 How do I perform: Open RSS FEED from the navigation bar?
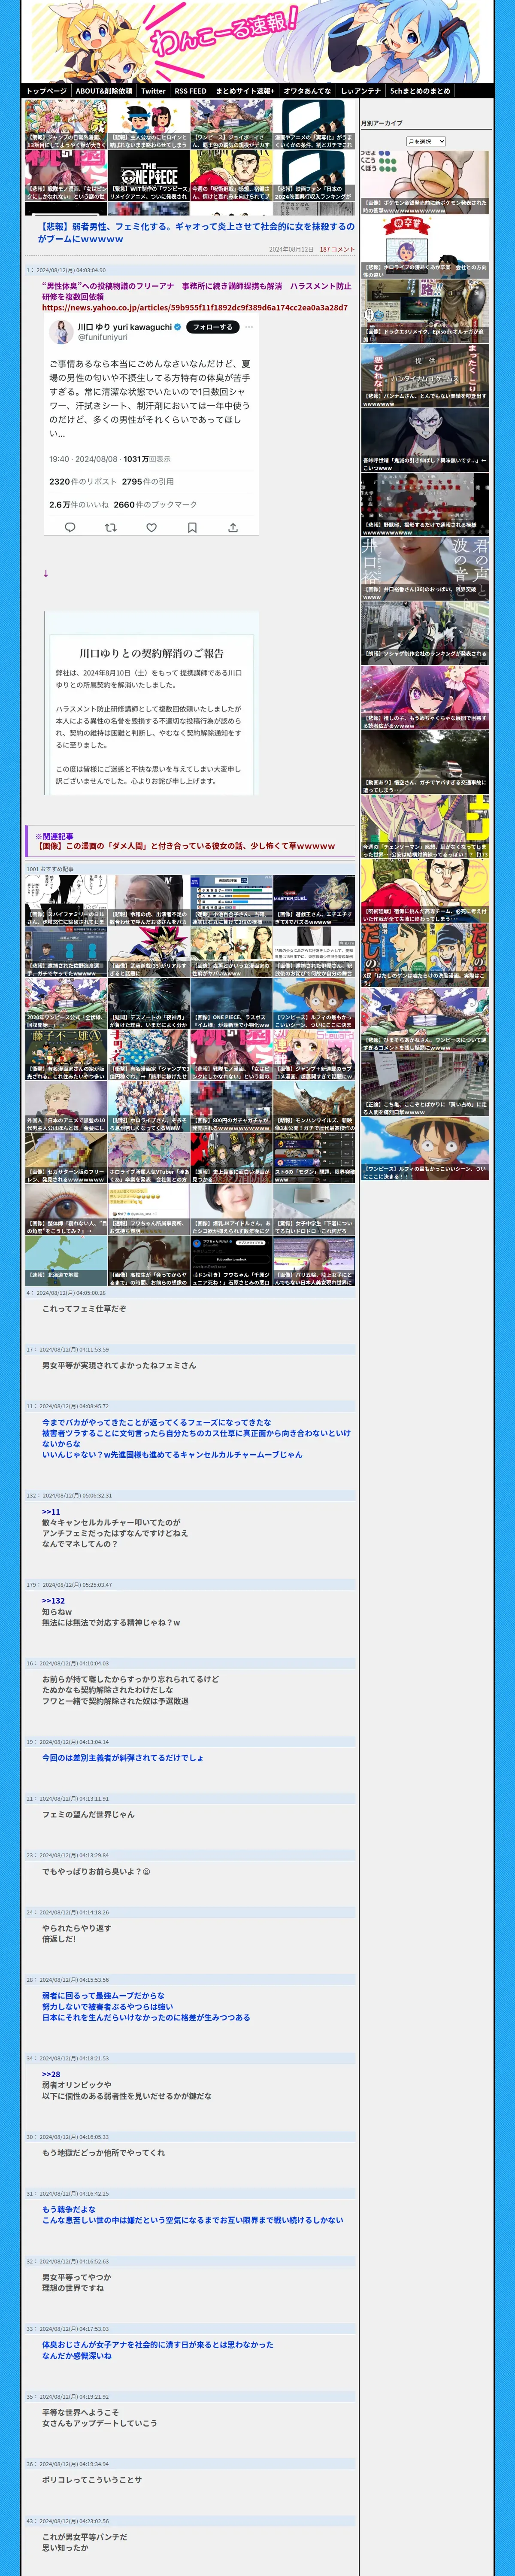190,91
